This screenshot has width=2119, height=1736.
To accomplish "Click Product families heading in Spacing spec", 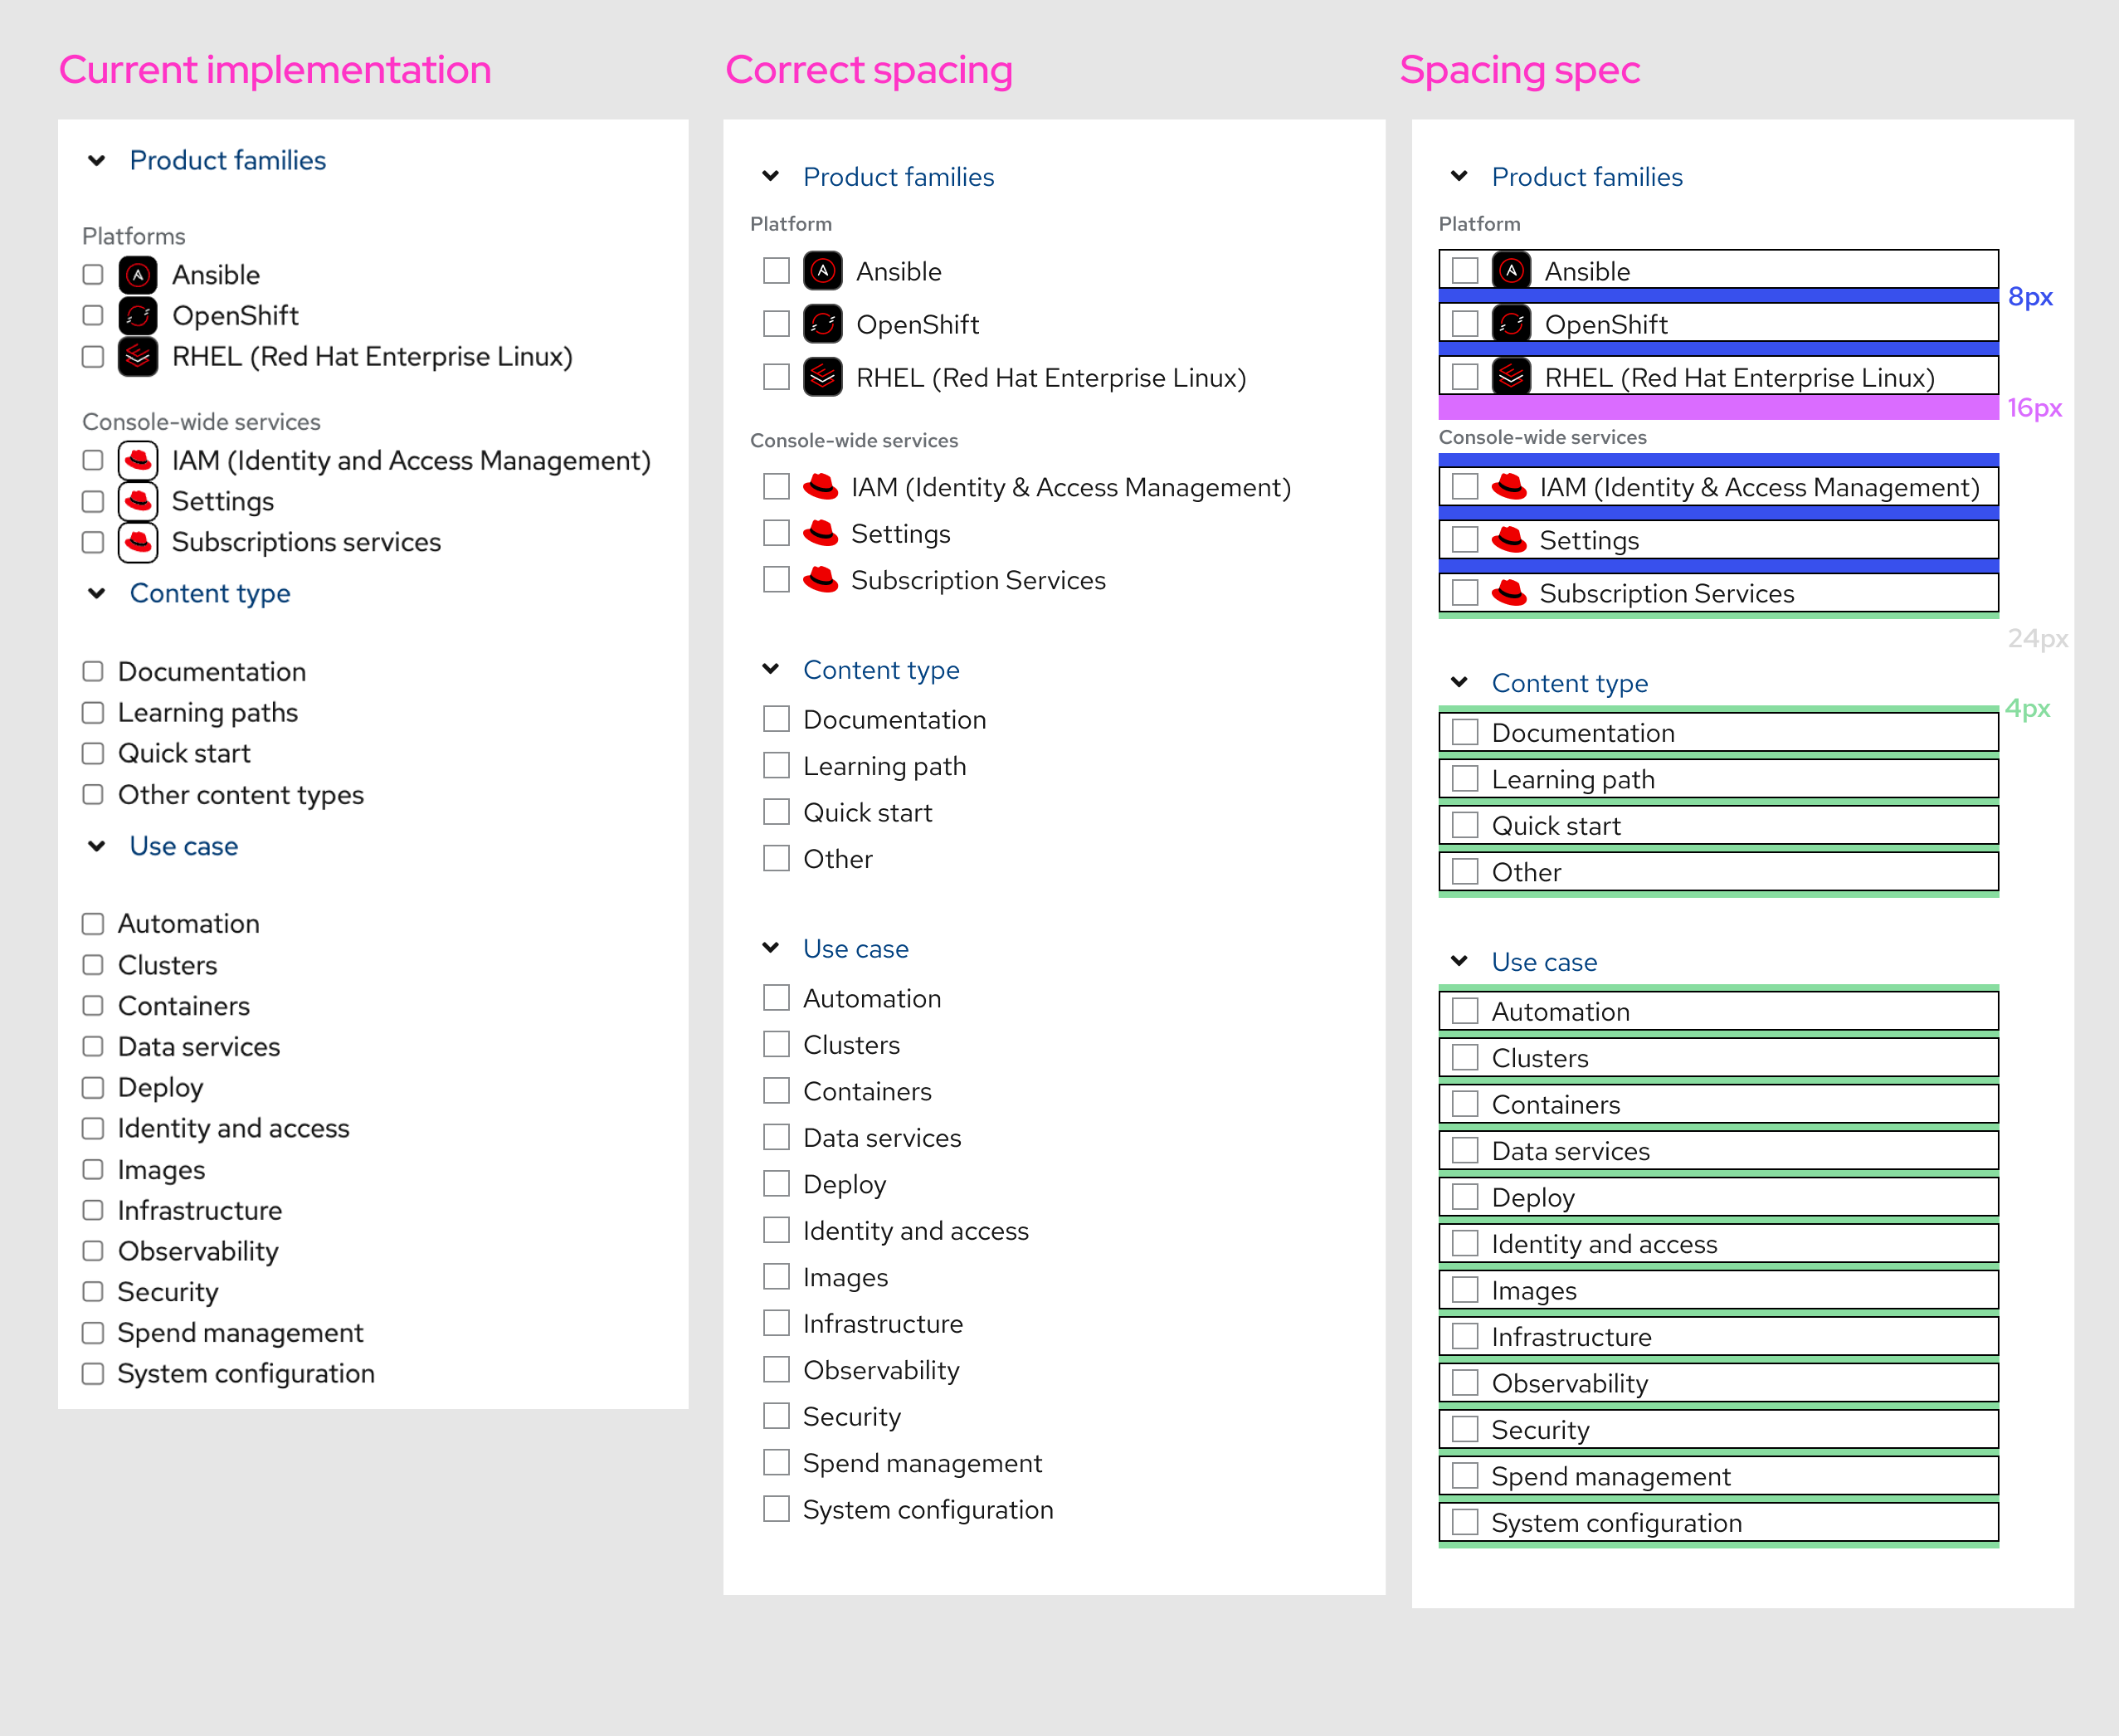I will 1586,177.
